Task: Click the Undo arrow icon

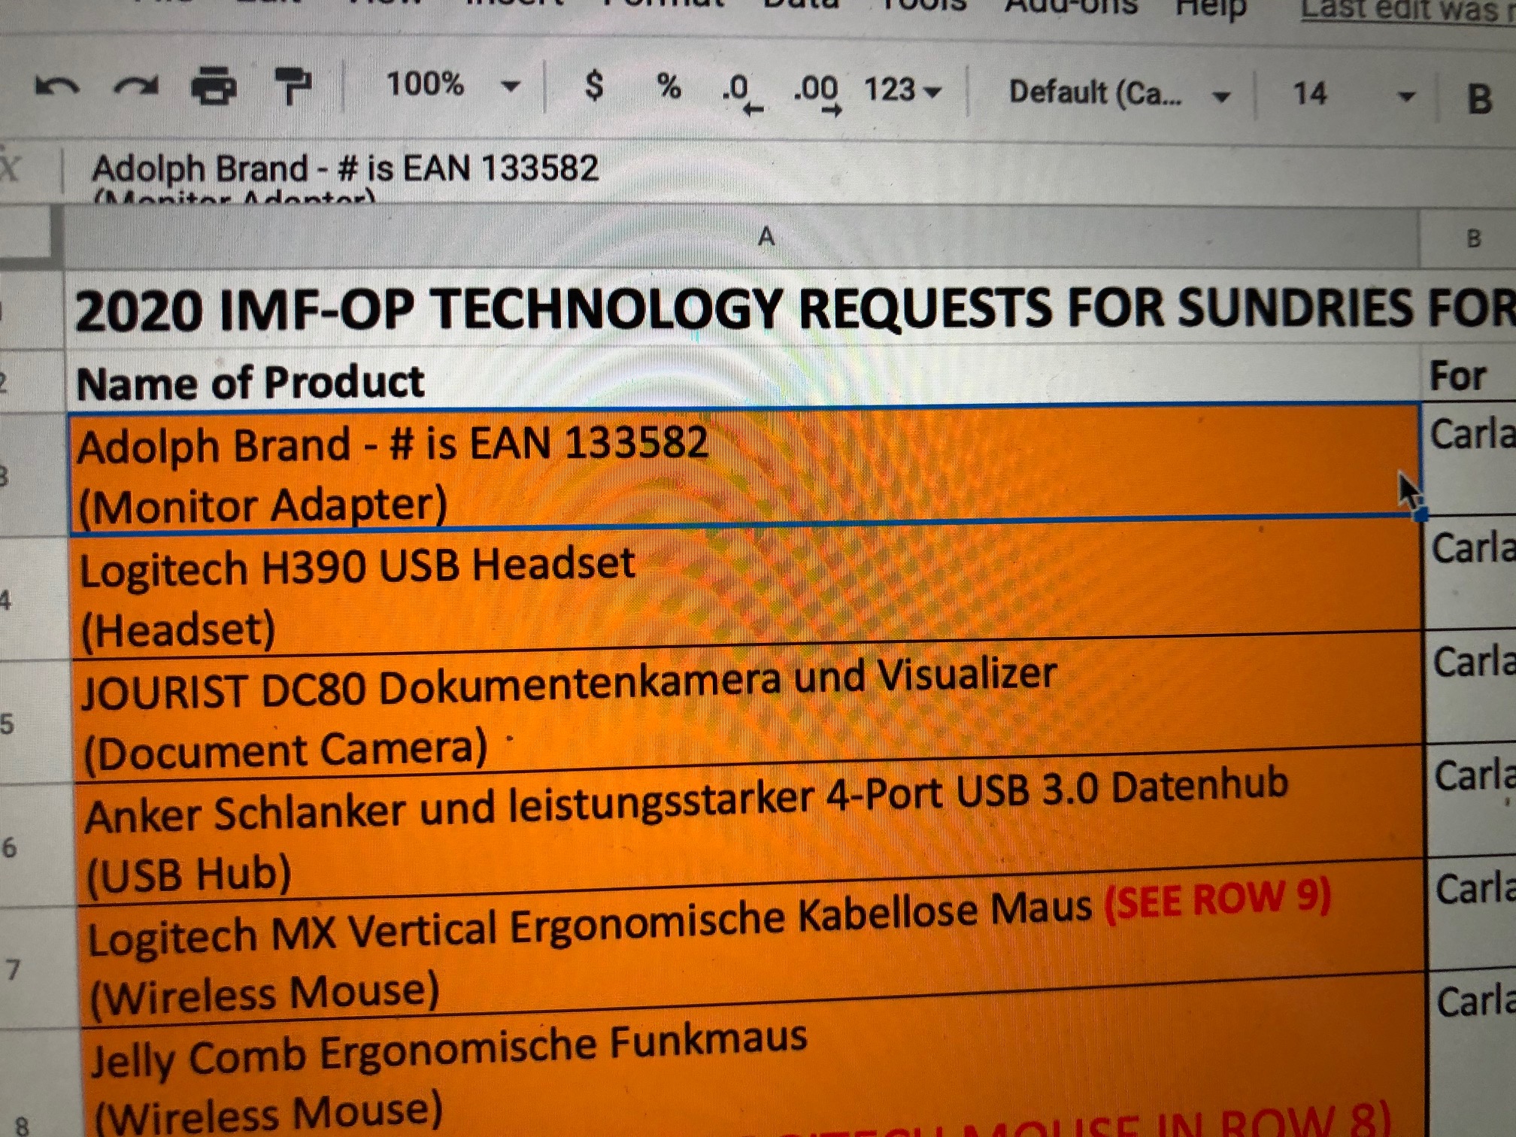Action: click(57, 87)
